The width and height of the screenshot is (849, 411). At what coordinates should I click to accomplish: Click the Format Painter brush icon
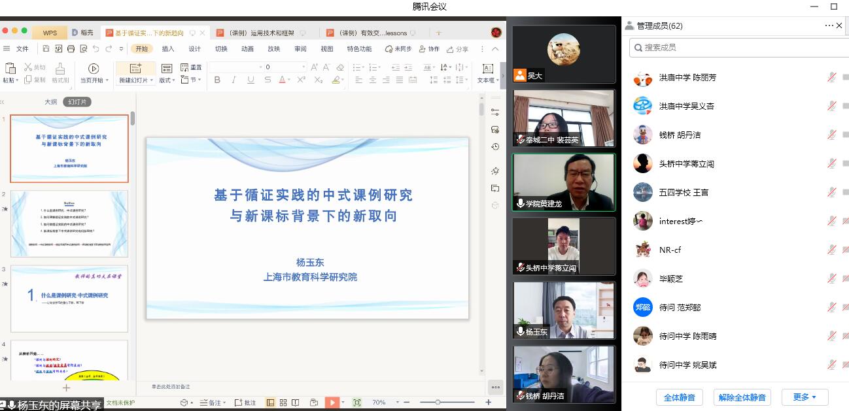click(60, 68)
